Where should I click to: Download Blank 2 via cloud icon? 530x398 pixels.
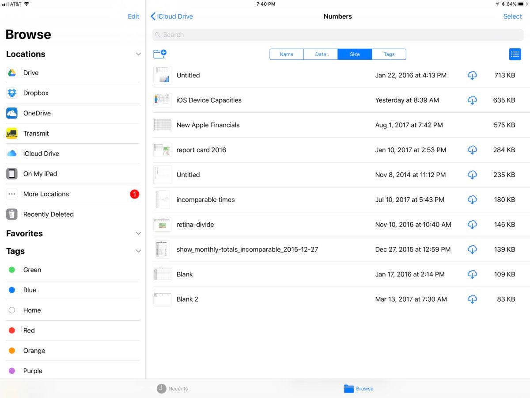472,299
